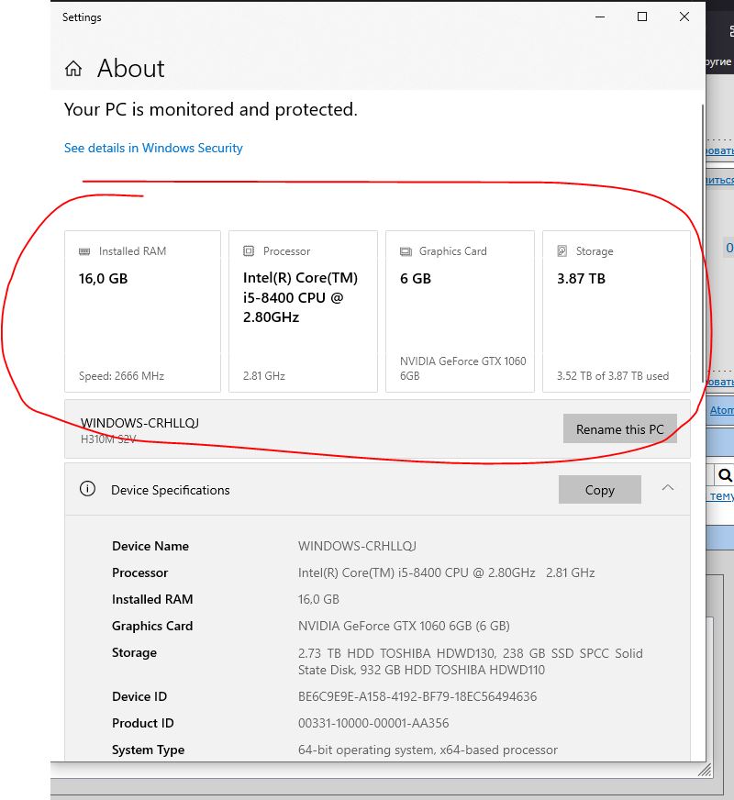Click the Processor icon in the card
This screenshot has height=800, width=734.
click(x=249, y=251)
